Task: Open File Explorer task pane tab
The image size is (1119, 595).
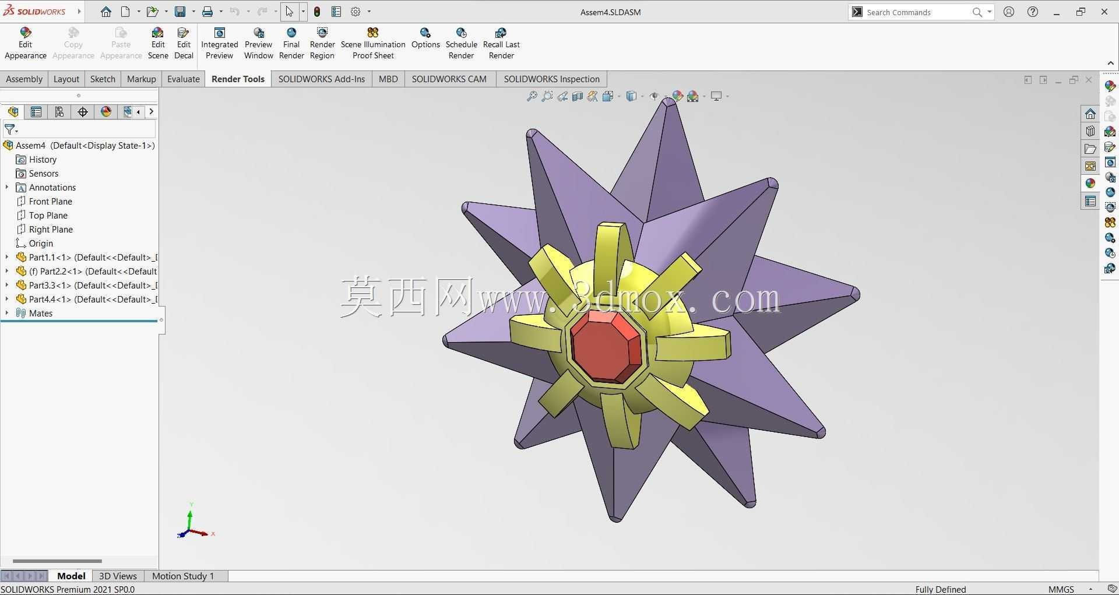Action: pyautogui.click(x=1090, y=149)
